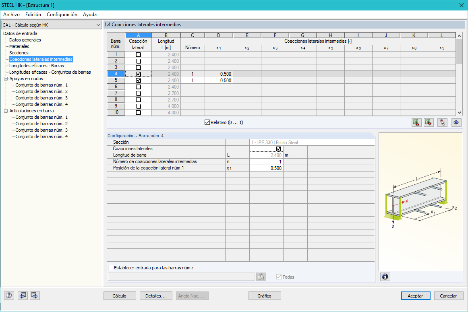Enable lateral restraint for bar 3
The height and width of the screenshot is (312, 468).
pos(139,67)
